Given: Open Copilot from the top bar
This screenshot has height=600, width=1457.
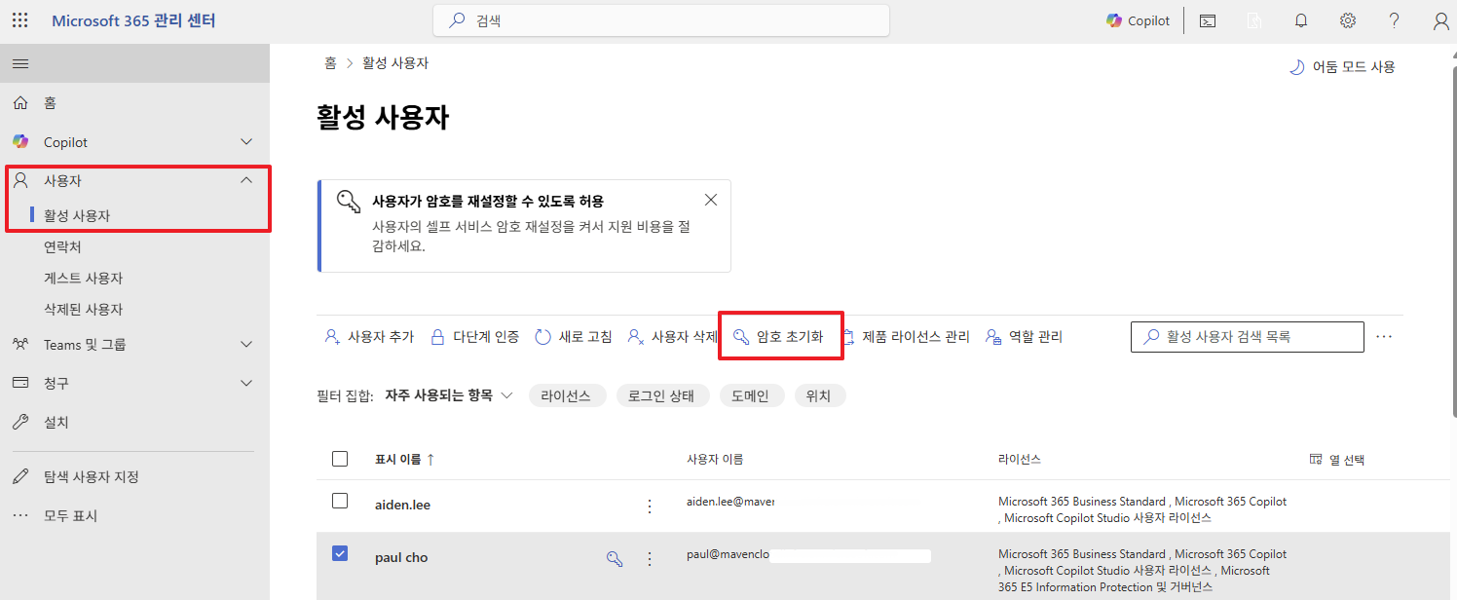Looking at the screenshot, I should [1138, 20].
